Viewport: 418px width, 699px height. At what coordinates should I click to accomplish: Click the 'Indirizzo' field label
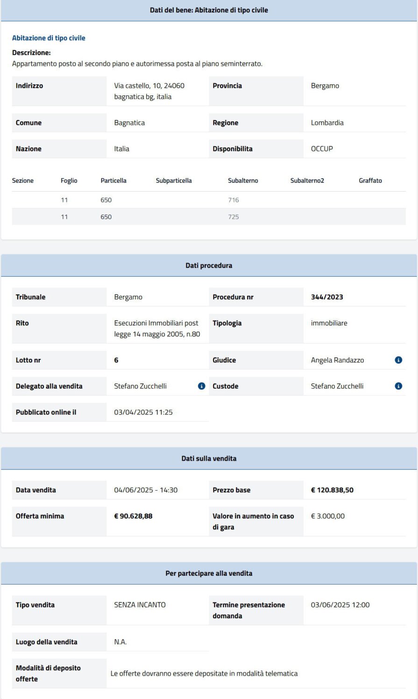[29, 86]
